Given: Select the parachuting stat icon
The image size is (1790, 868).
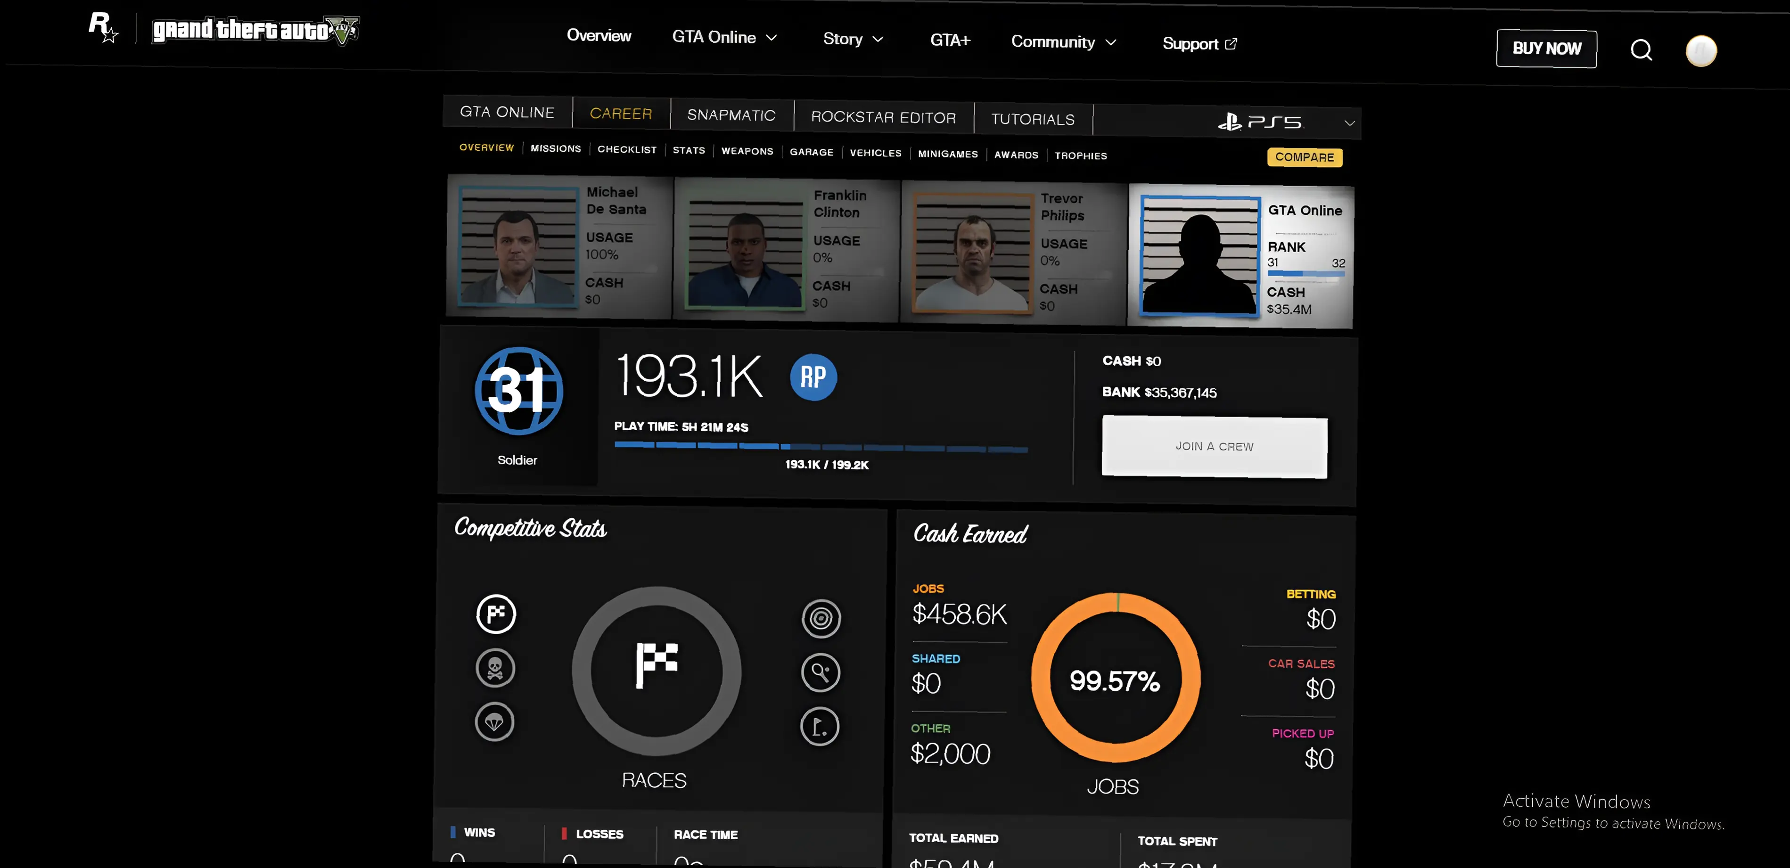Looking at the screenshot, I should coord(494,722).
